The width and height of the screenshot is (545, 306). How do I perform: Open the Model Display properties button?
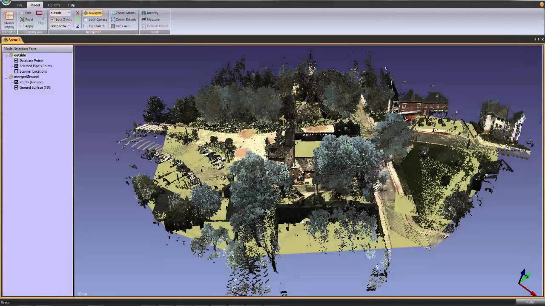(9, 20)
